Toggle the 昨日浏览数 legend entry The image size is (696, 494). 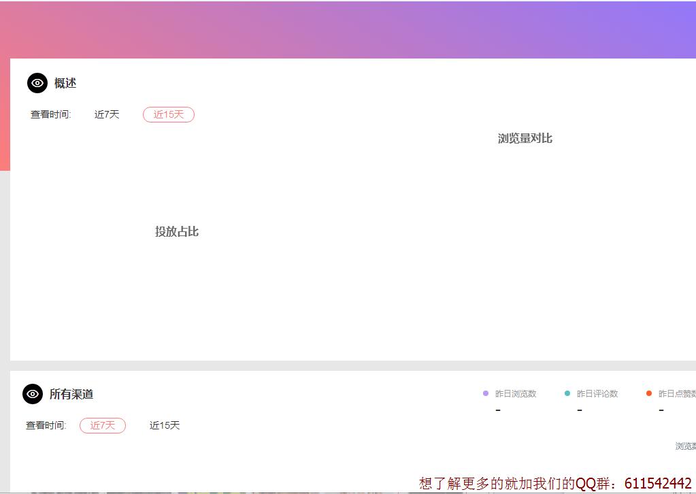514,393
